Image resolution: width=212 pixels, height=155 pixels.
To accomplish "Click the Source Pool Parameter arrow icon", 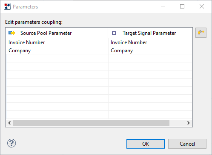I will pyautogui.click(x=12, y=33).
